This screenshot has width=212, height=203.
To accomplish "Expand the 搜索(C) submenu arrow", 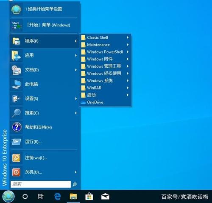I will pos(76,113).
